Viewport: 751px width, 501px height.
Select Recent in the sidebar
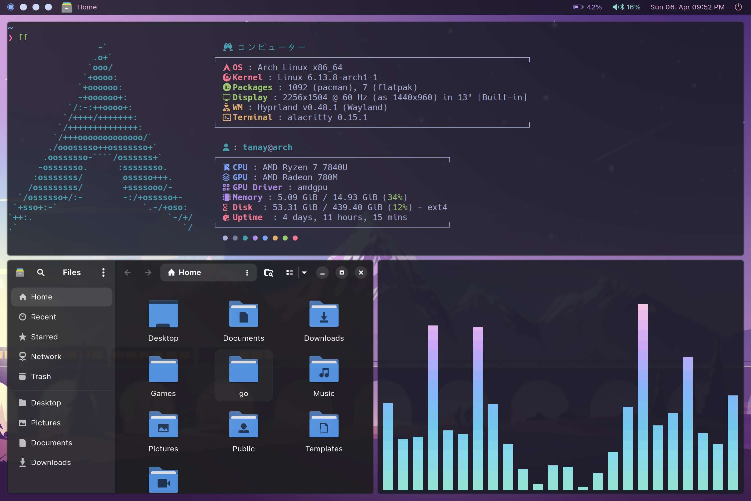click(x=43, y=317)
